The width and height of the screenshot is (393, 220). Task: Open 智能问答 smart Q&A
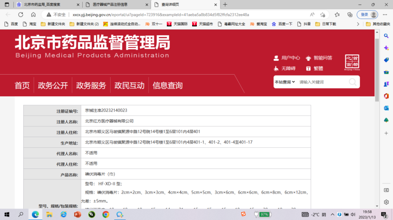click(x=319, y=58)
